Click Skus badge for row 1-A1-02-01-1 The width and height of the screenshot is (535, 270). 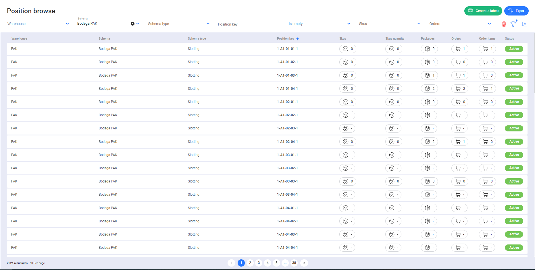[348, 102]
